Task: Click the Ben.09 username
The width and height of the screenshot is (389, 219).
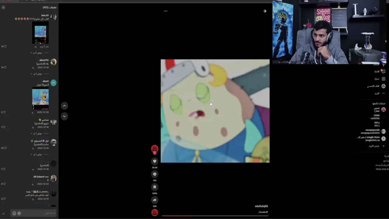Action: pos(45,16)
